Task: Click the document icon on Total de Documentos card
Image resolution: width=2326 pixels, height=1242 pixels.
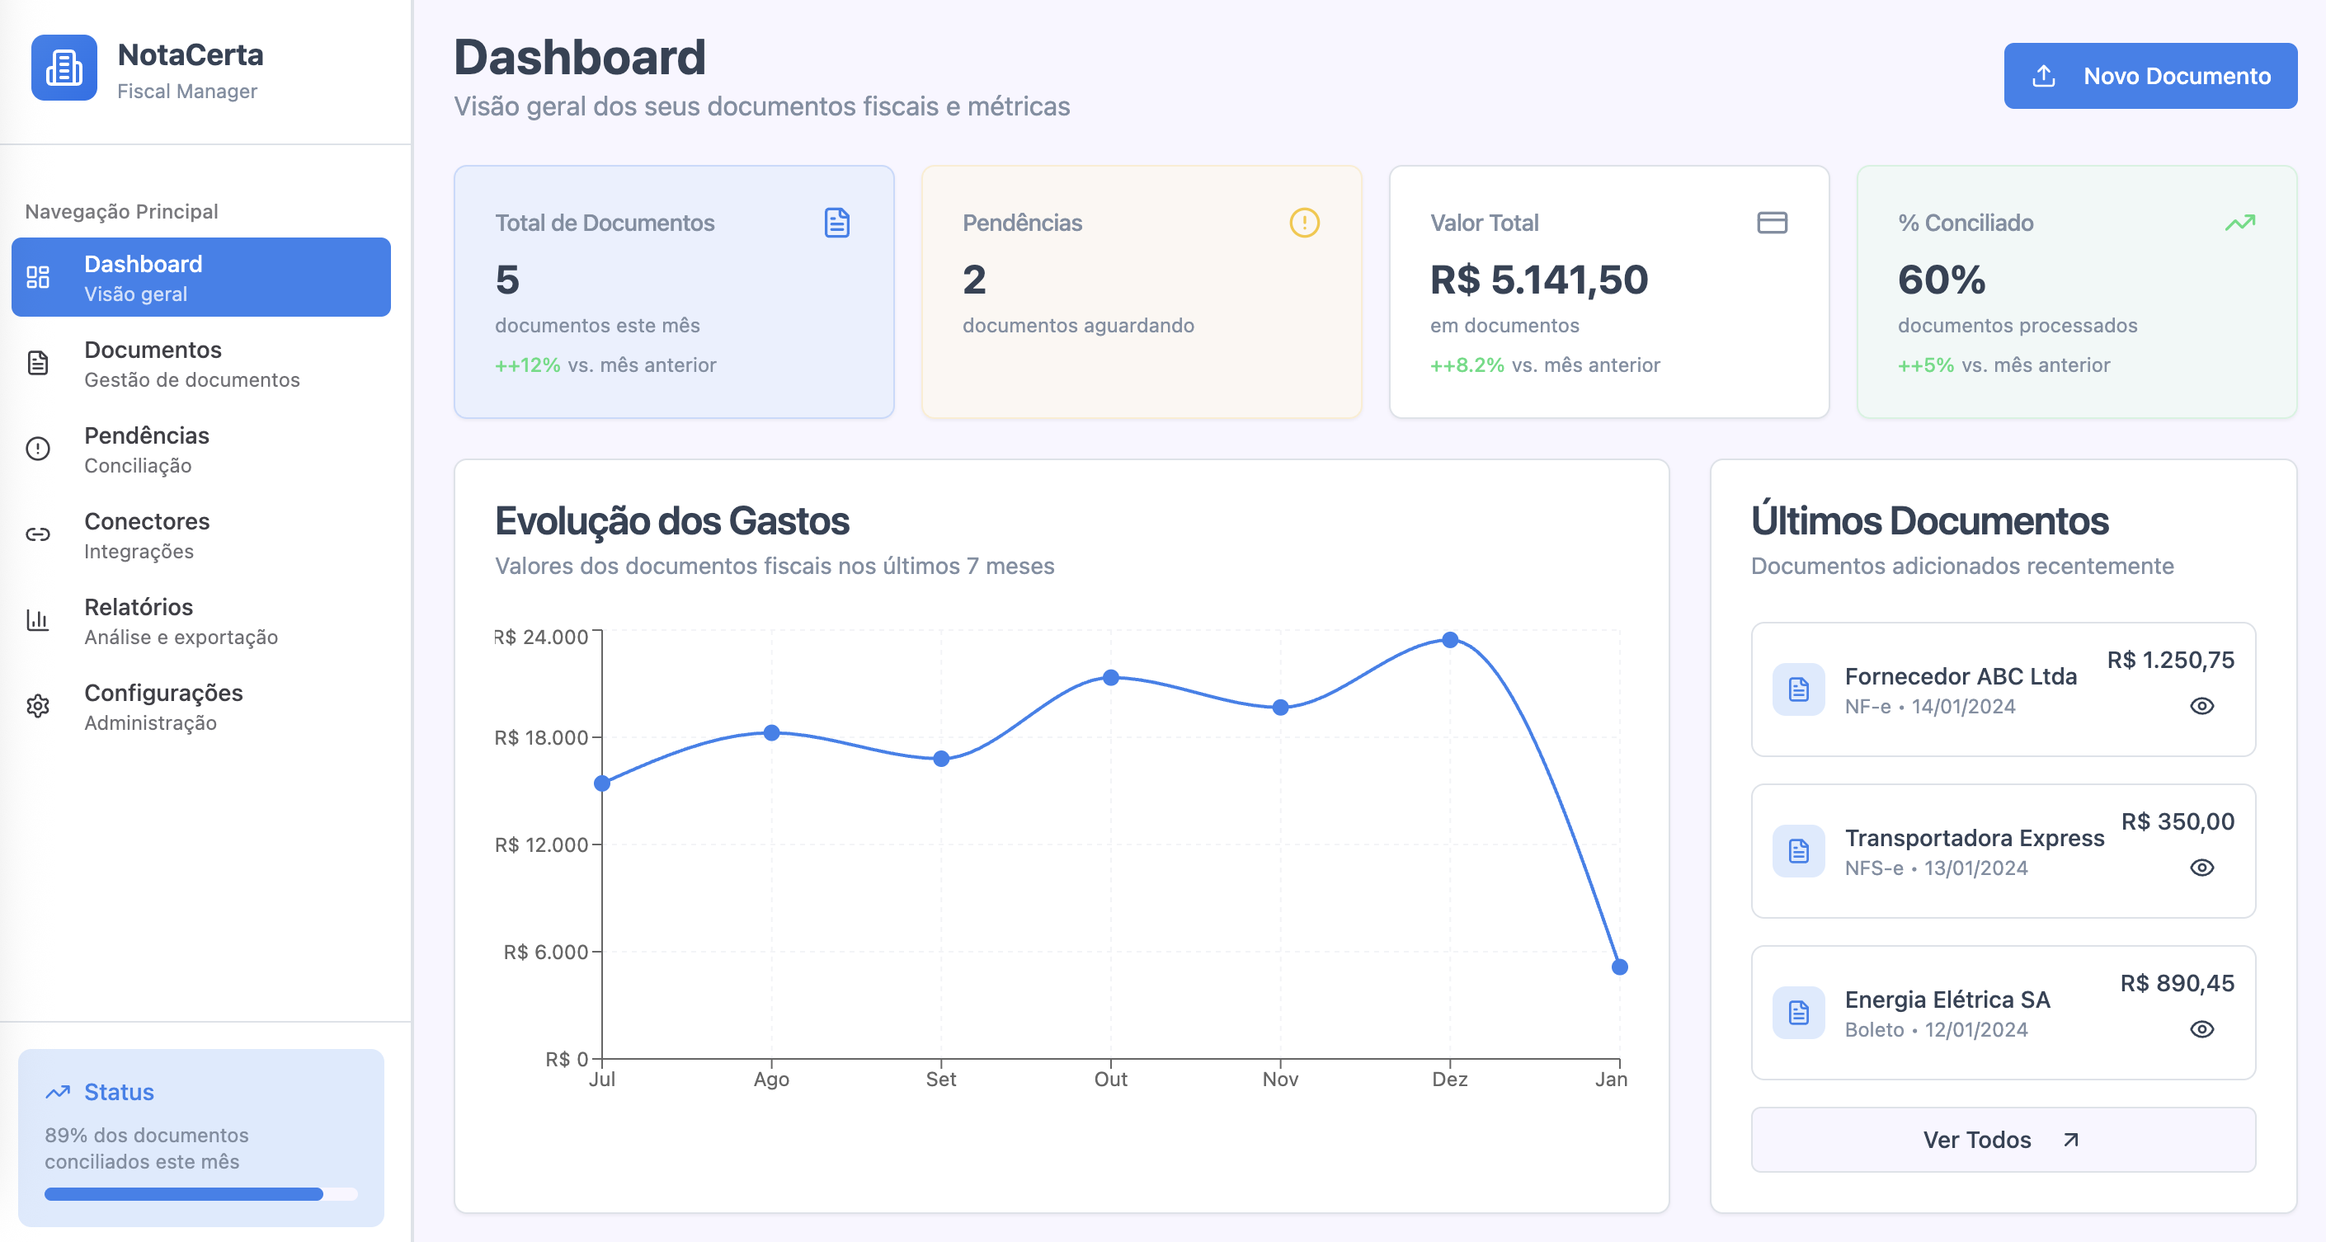Action: [836, 223]
